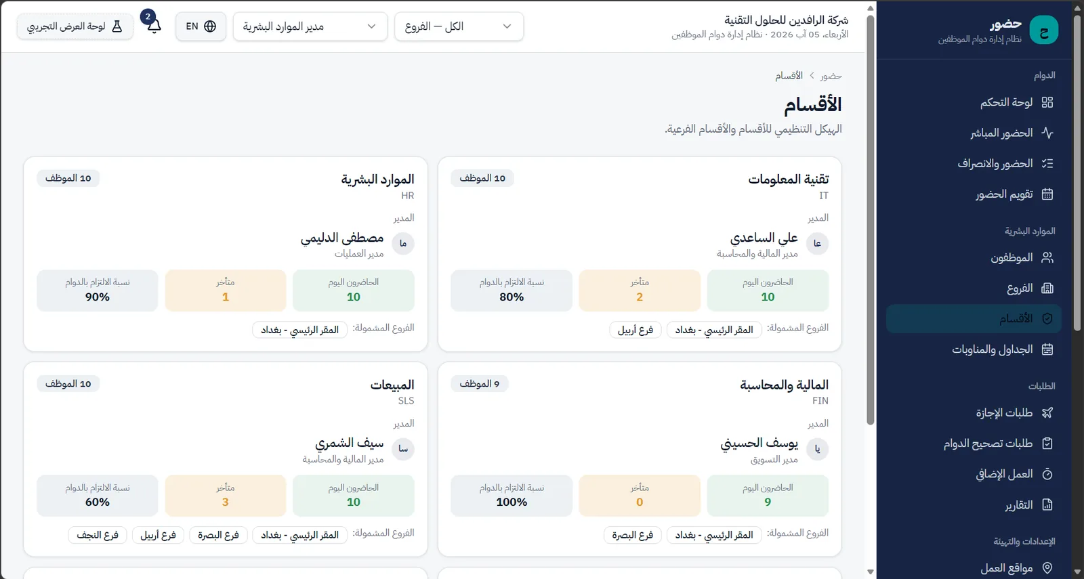This screenshot has width=1084, height=579.
Task: Click the الموظفون people icon
Action: [1047, 257]
